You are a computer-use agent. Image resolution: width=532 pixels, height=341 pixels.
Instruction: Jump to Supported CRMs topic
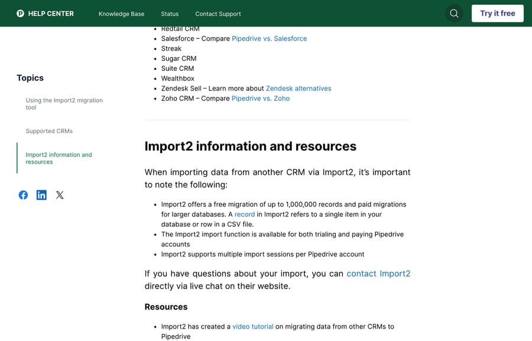(x=49, y=131)
